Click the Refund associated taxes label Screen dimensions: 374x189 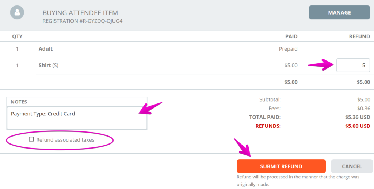click(x=65, y=140)
